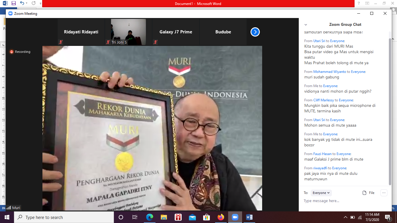This screenshot has width=397, height=223.
Task: Switch to Zoom from the taskbar
Action: click(x=235, y=217)
